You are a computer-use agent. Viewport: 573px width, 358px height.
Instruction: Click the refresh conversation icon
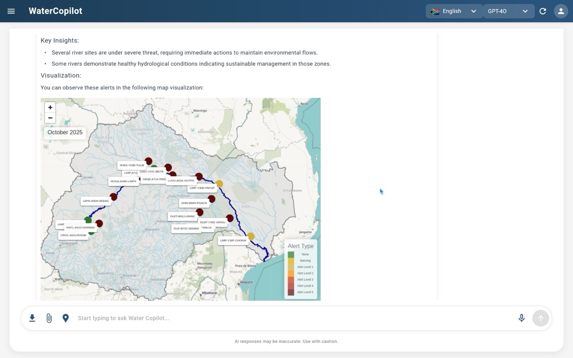point(543,11)
